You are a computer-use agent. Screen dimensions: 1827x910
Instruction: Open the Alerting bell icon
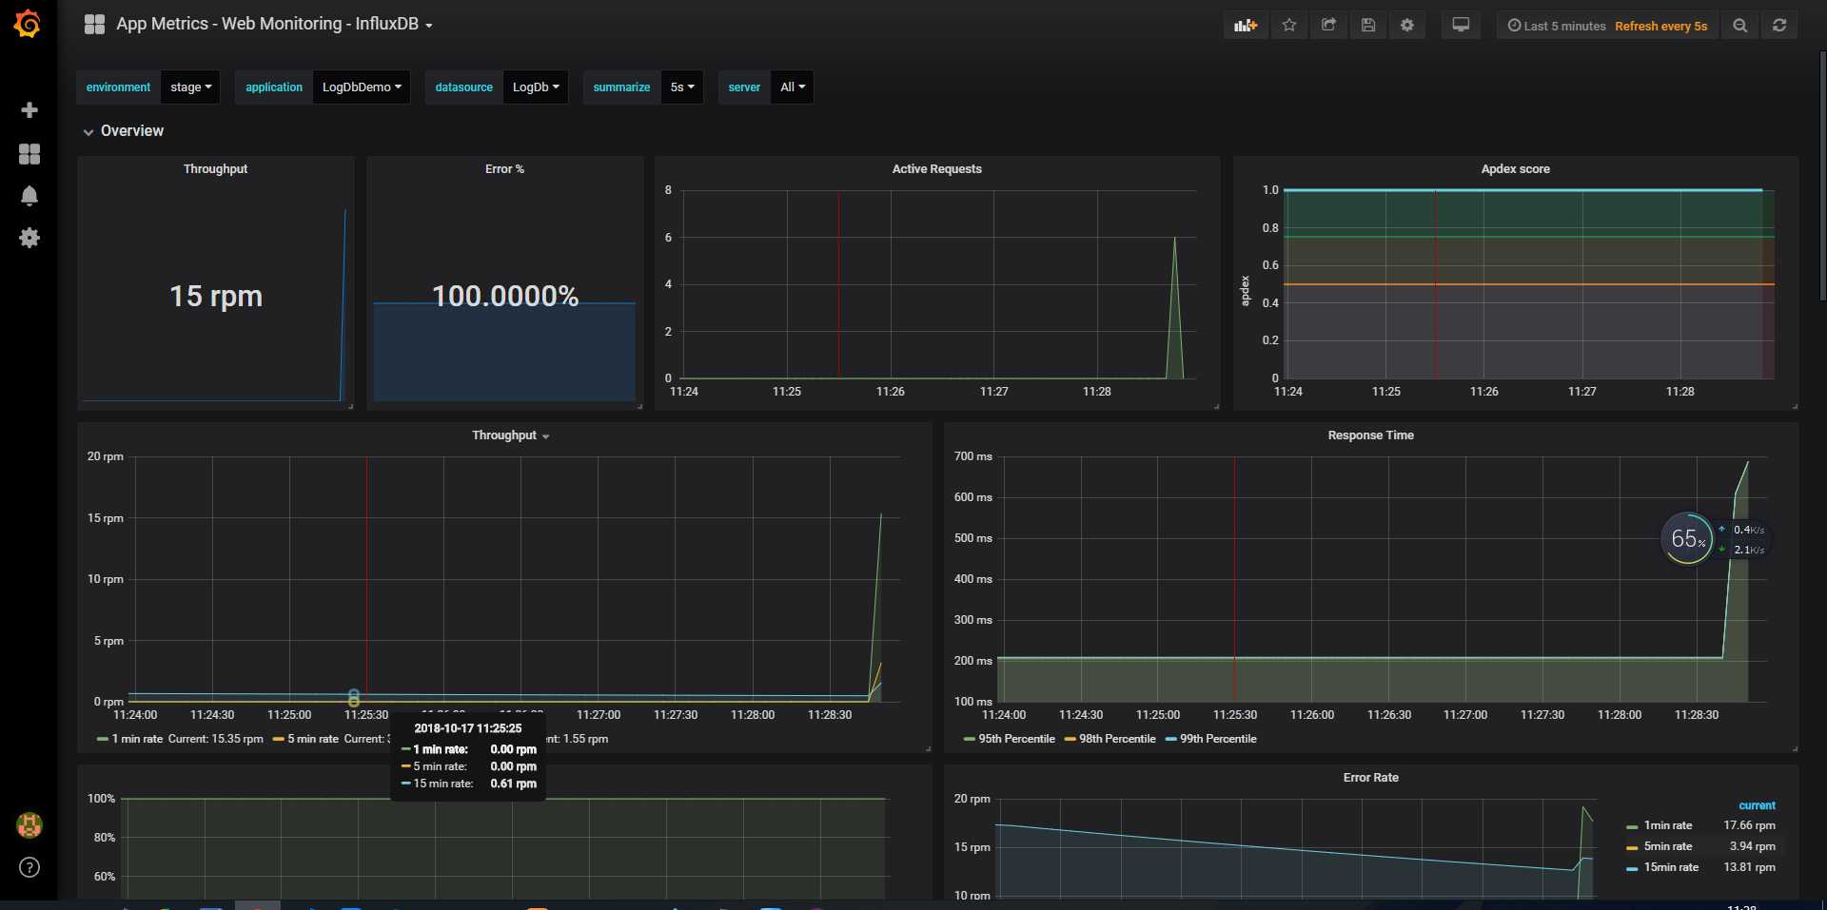click(29, 196)
